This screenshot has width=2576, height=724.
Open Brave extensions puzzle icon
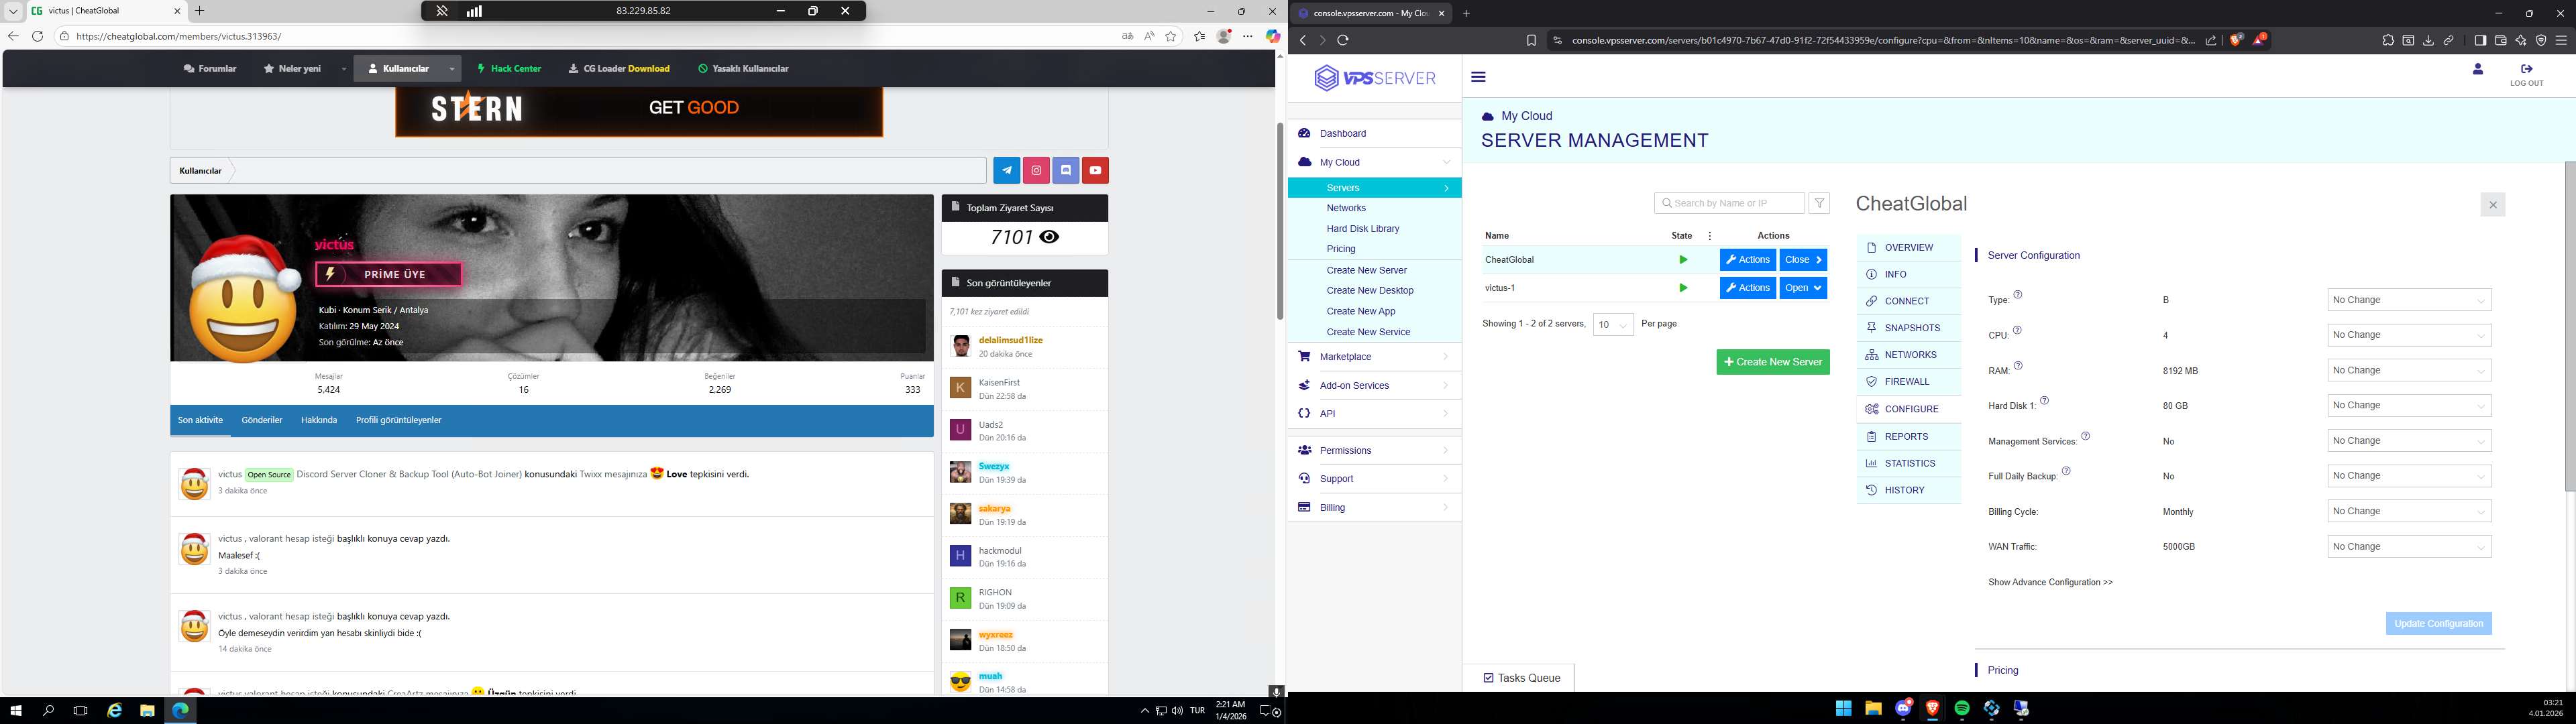tap(2388, 40)
